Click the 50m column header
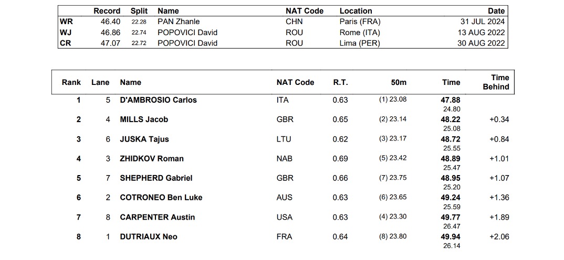The image size is (564, 260). point(399,82)
